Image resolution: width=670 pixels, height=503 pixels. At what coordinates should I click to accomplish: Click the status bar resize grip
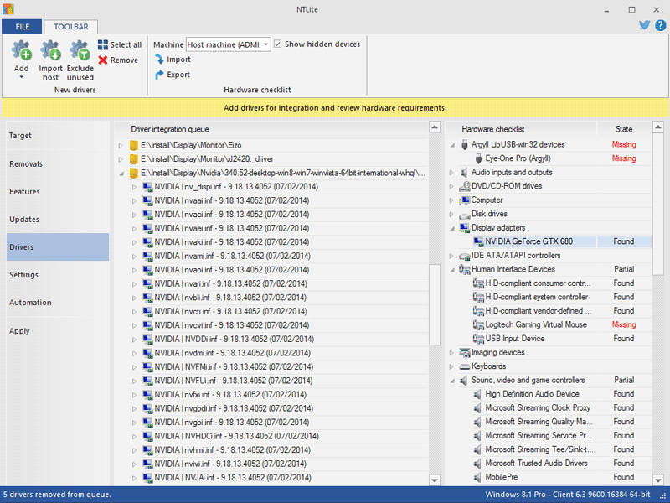(662, 495)
